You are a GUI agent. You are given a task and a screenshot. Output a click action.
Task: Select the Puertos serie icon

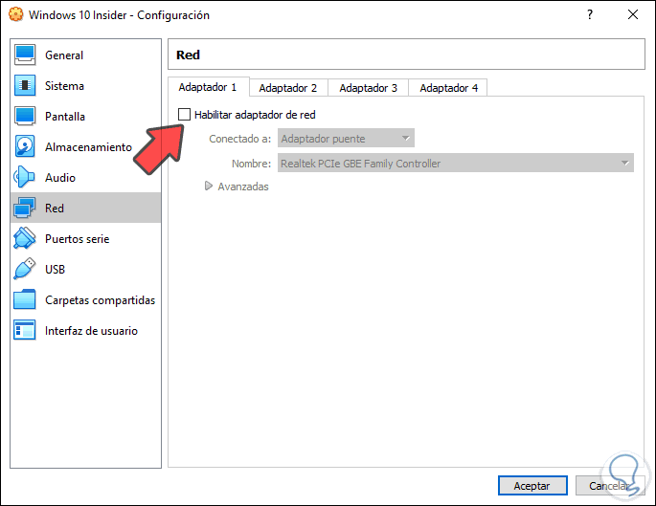click(26, 239)
